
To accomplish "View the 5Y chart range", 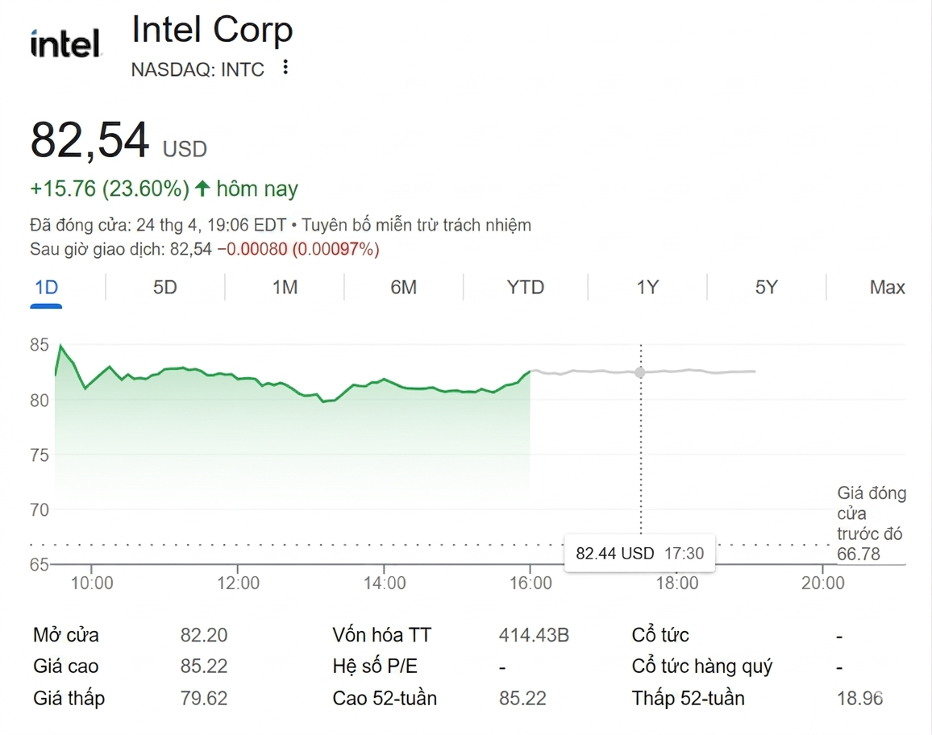I will pyautogui.click(x=766, y=288).
